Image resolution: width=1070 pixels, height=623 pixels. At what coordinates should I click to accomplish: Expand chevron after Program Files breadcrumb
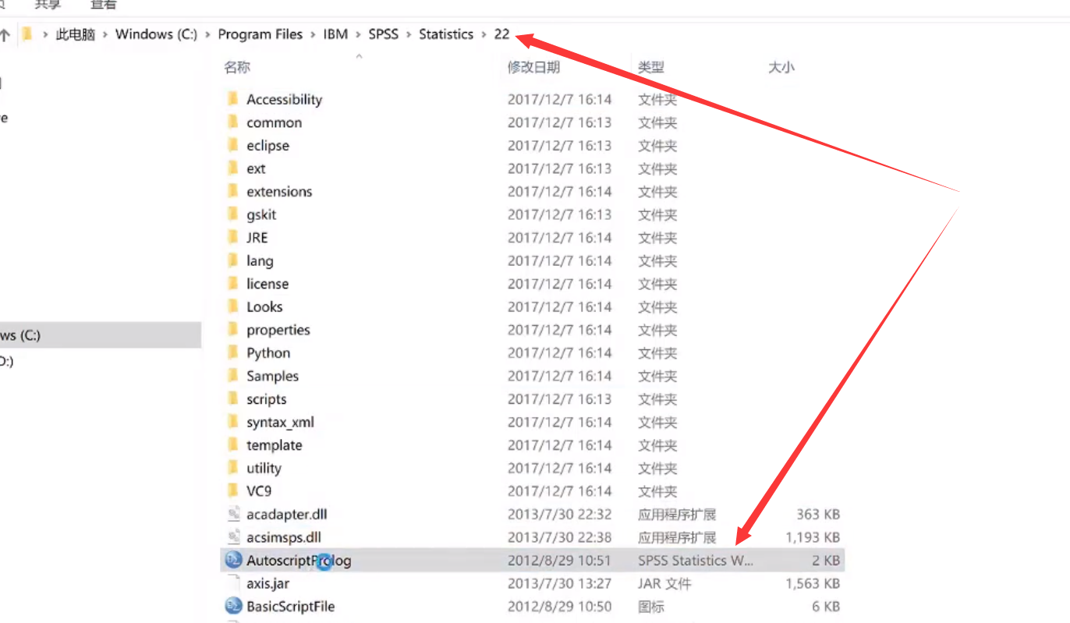pyautogui.click(x=313, y=34)
